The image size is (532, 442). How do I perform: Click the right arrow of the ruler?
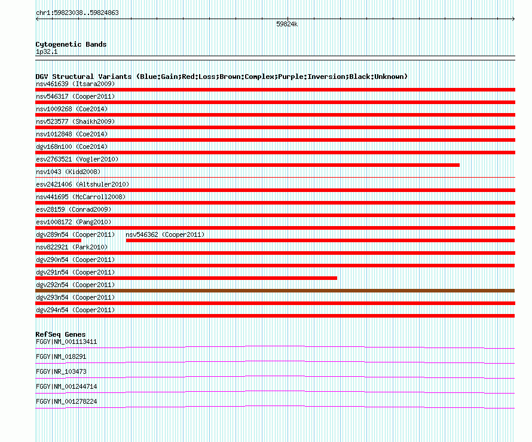(x=513, y=19)
